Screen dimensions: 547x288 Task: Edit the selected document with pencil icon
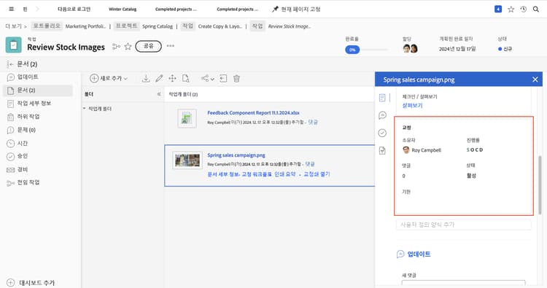coord(159,79)
